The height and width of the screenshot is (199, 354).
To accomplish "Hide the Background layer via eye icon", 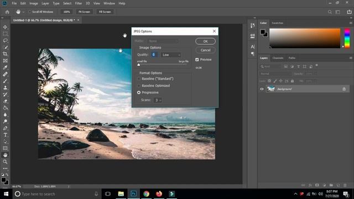I will (x=262, y=89).
